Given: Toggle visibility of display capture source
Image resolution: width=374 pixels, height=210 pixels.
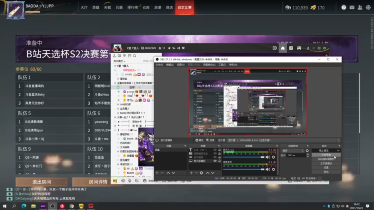Looking at the screenshot, I should tap(215, 161).
